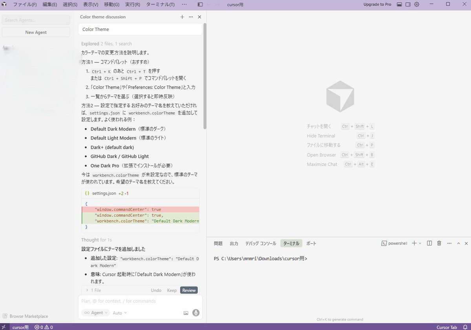The height and width of the screenshot is (330, 471).
Task: Switch to 出力 panel tab
Action: point(234,244)
